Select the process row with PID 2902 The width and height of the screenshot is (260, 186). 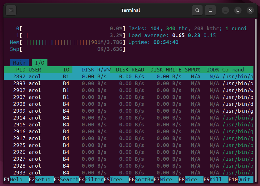click(129, 91)
